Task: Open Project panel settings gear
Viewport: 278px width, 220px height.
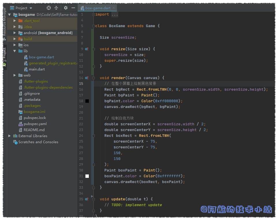Action: (x=66, y=8)
